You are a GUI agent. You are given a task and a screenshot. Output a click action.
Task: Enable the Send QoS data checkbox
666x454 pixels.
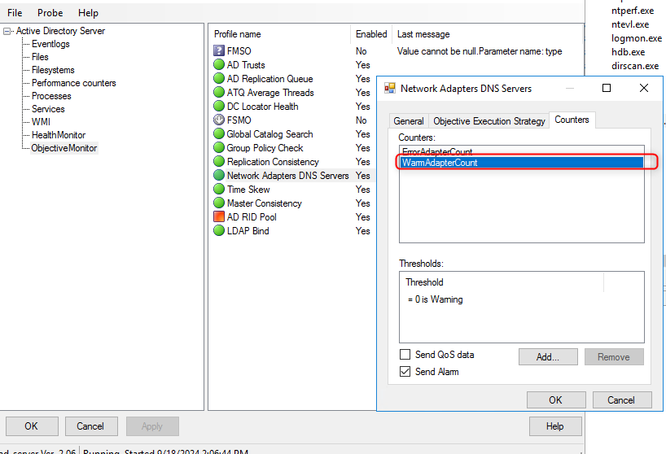point(405,355)
